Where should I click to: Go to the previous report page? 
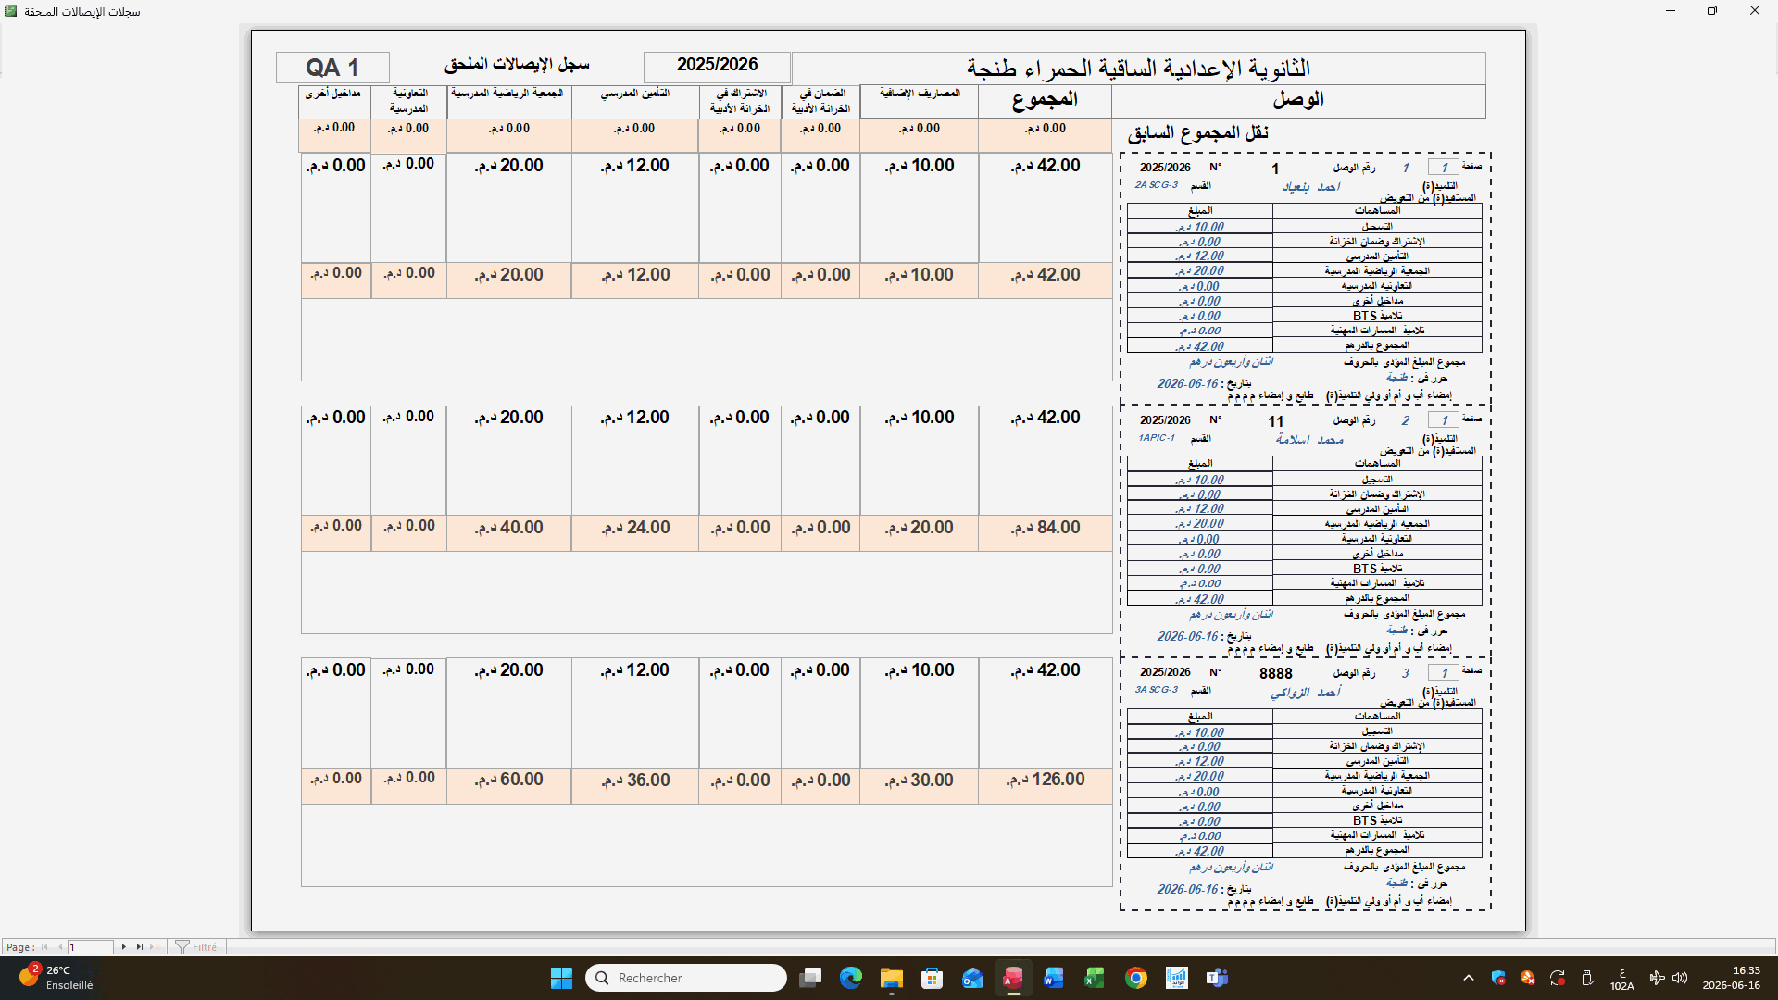(60, 947)
